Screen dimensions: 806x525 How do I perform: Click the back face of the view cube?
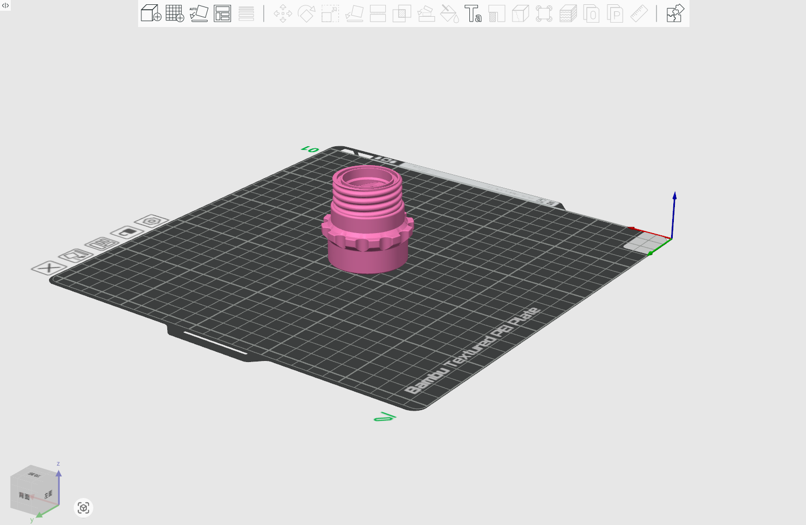pos(25,495)
